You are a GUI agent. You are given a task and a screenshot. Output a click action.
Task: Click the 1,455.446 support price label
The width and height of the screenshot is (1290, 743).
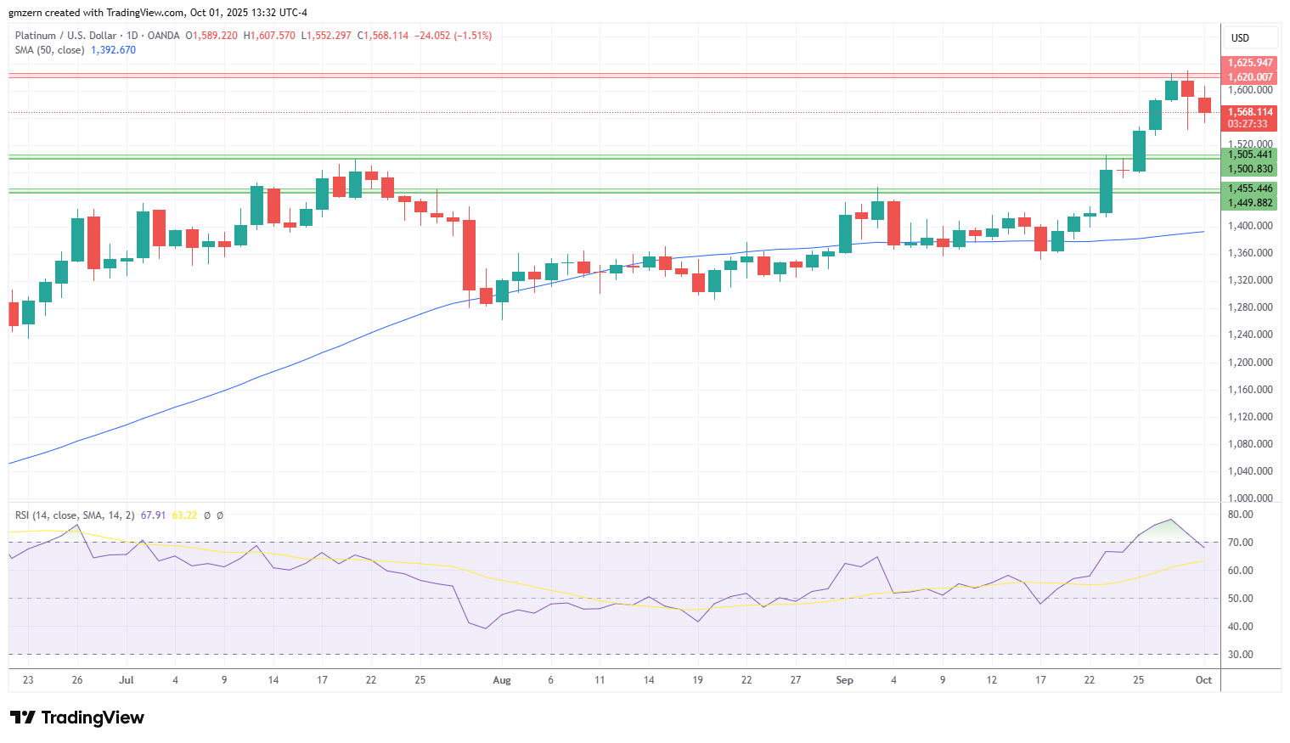1250,189
